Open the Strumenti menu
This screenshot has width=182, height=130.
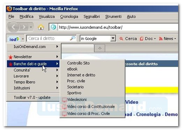click(x=113, y=16)
